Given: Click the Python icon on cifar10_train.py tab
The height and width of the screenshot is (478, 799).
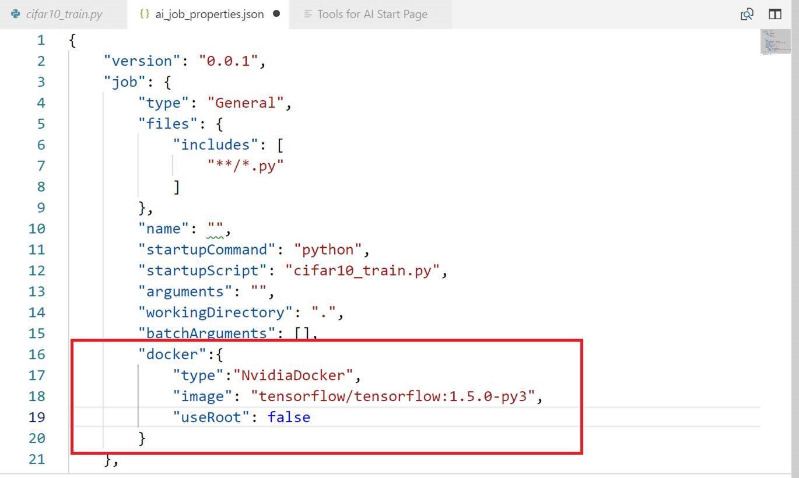Looking at the screenshot, I should click(x=15, y=14).
